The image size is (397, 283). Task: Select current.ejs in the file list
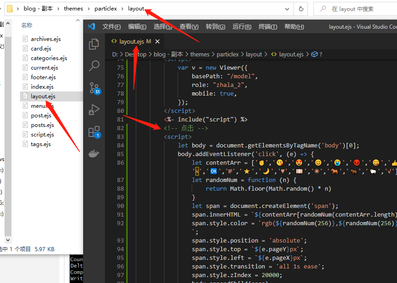tap(45, 68)
